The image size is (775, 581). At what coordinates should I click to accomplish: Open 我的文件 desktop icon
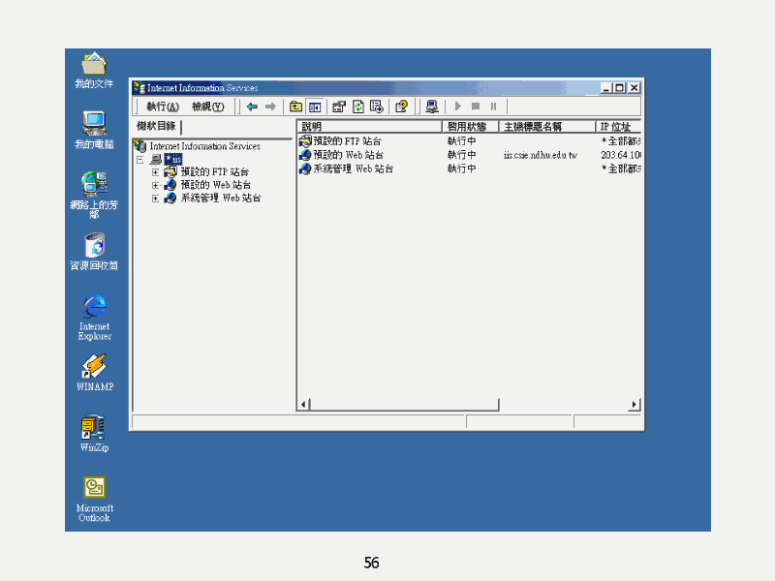tap(94, 71)
